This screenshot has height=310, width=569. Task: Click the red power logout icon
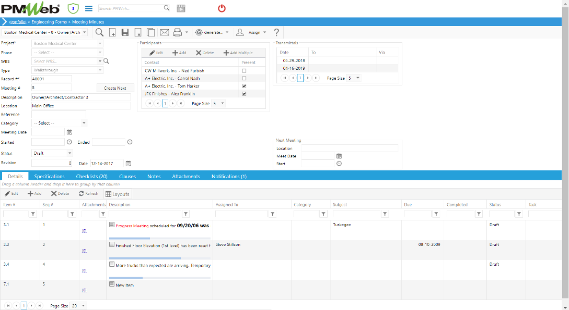coord(222,8)
